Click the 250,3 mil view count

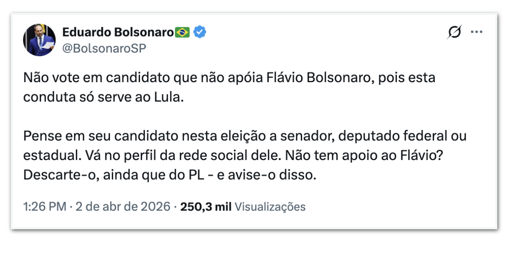pyautogui.click(x=206, y=207)
